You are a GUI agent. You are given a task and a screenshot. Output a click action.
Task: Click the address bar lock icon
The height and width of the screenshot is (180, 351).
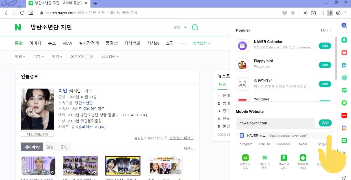click(42, 13)
